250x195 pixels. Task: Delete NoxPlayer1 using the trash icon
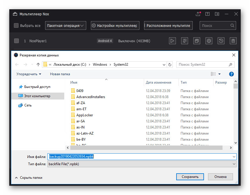click(233, 41)
